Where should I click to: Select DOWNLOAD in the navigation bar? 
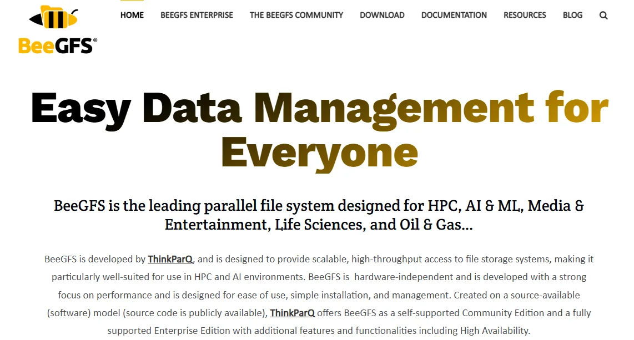point(382,15)
